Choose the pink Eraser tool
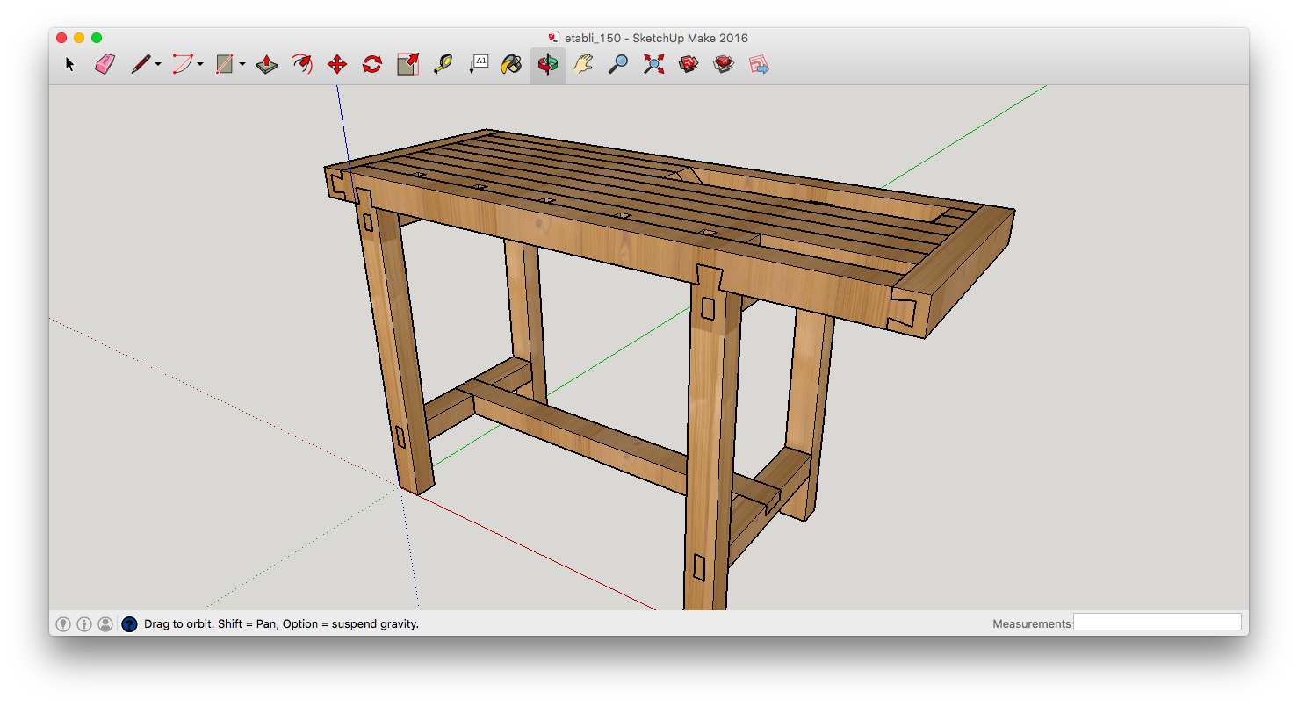Viewport: 1298px width, 706px height. pyautogui.click(x=105, y=64)
